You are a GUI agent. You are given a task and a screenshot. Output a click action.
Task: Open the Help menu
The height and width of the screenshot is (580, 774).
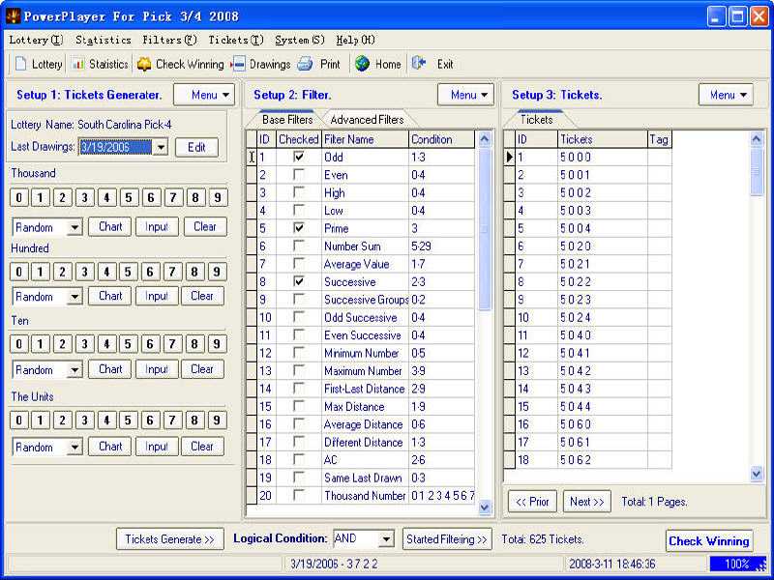(x=355, y=40)
